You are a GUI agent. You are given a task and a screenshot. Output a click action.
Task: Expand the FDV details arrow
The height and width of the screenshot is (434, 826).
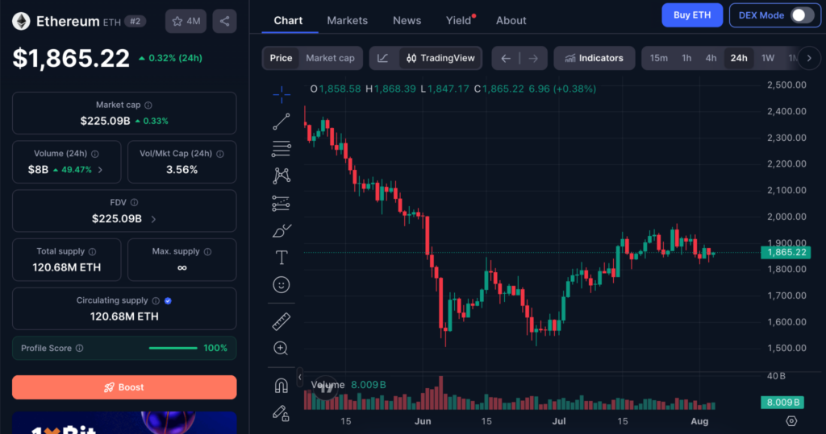pos(153,219)
